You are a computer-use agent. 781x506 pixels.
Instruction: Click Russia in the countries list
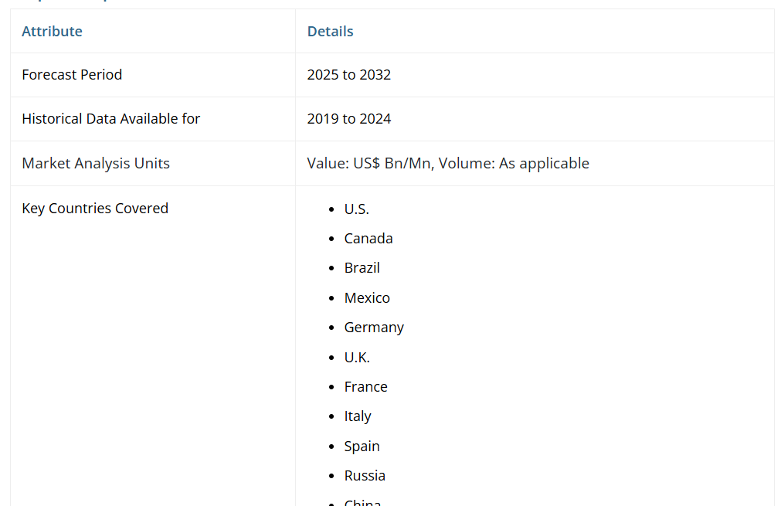pyautogui.click(x=365, y=476)
